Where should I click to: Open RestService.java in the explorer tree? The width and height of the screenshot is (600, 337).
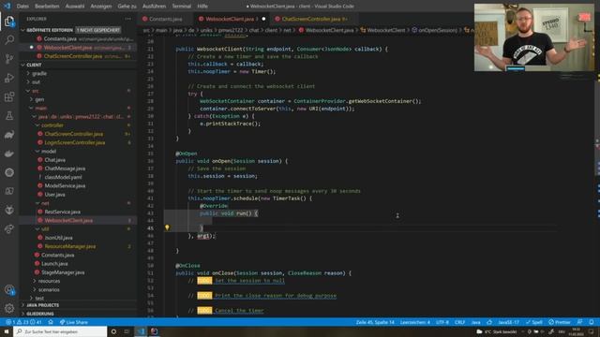coord(63,212)
